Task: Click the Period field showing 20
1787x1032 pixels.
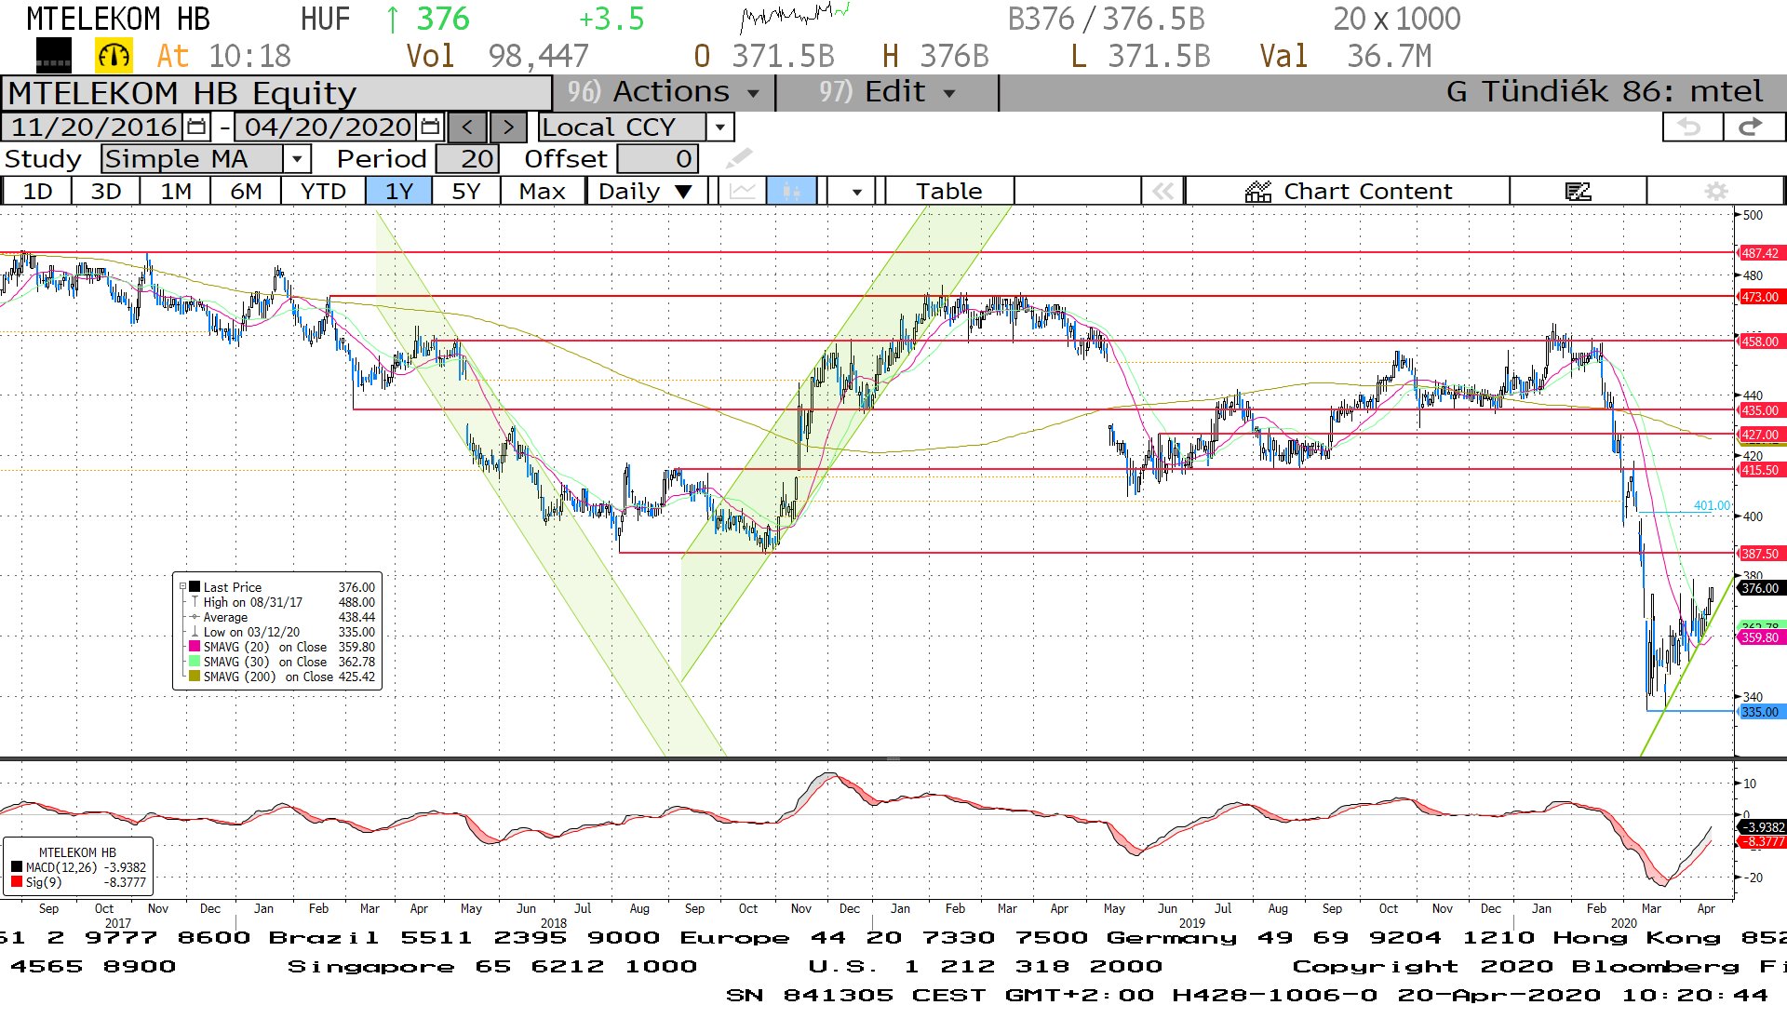Action: [467, 158]
